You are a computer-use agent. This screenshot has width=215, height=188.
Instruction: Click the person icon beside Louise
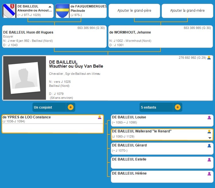(209, 117)
